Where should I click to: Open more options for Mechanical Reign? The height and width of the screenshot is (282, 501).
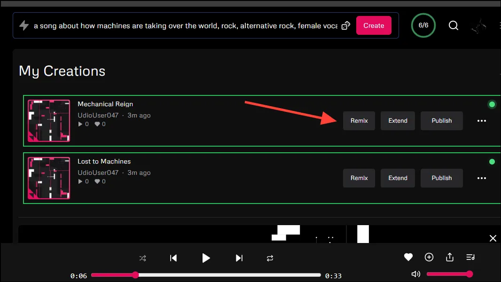point(481,121)
